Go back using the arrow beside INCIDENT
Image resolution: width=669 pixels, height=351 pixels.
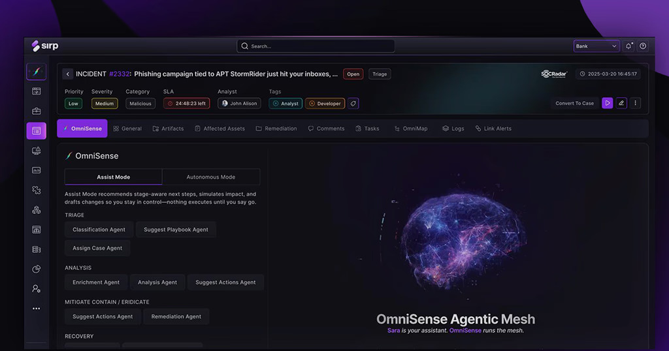[x=67, y=74]
